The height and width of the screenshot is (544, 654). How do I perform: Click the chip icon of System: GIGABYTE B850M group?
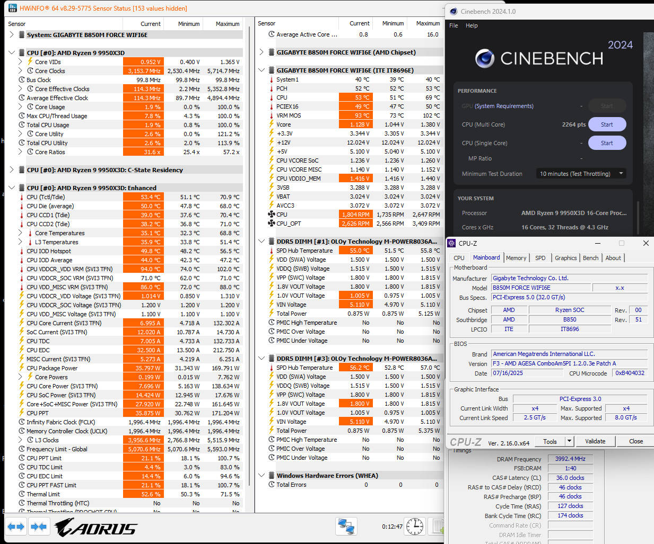click(22, 35)
